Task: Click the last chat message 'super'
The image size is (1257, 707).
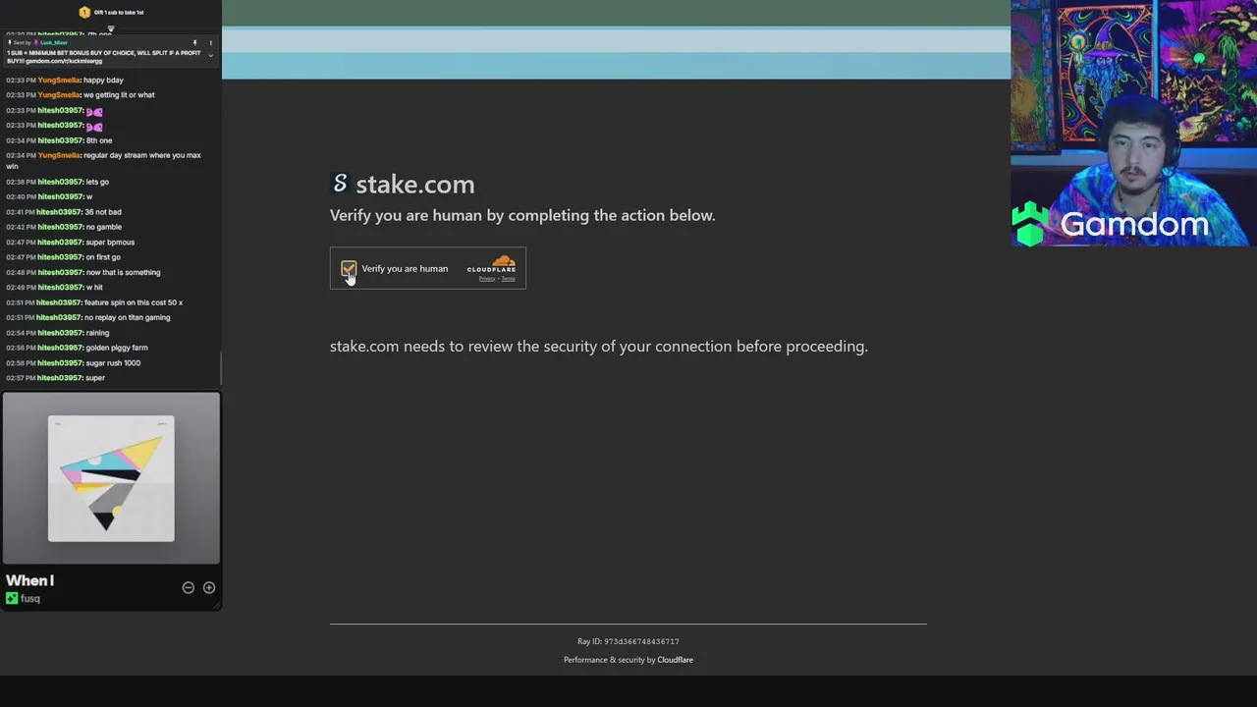Action: [x=95, y=378]
